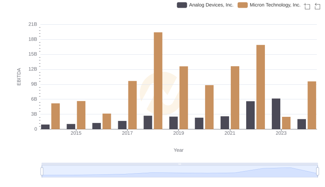Image resolution: width=325 pixels, height=187 pixels.
Task: Click the dark Analog Devices legend swatch
Action: click(x=182, y=5)
